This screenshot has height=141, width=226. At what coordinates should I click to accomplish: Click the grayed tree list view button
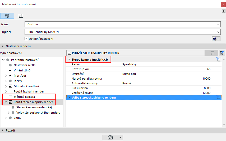tap(211, 53)
